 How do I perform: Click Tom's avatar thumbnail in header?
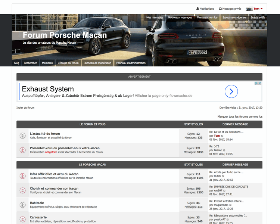[x=249, y=9]
